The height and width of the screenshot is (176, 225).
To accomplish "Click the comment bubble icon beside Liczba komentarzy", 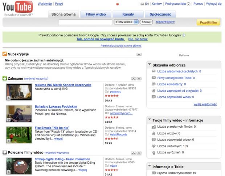I will point(154,84).
